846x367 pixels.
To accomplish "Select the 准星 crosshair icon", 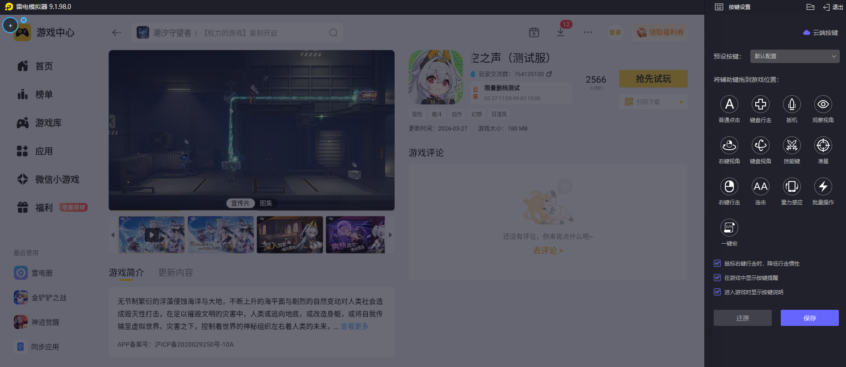I will coord(823,145).
